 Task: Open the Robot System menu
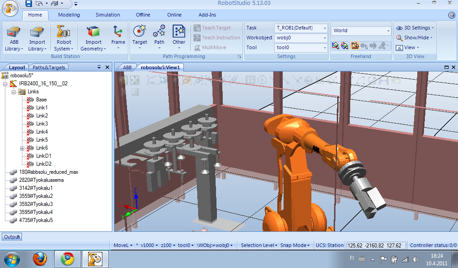64,38
